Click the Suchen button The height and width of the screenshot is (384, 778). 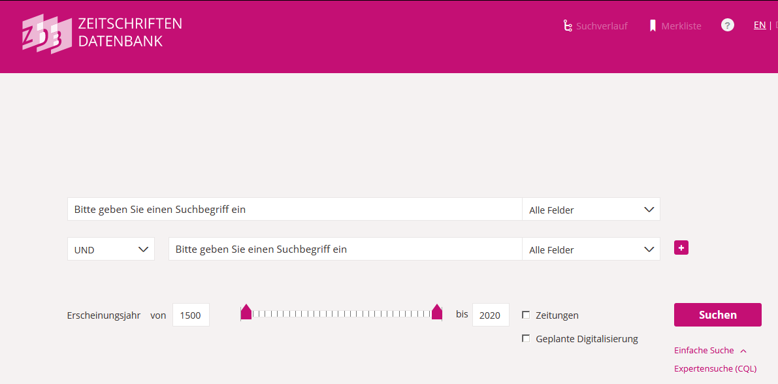coord(717,315)
